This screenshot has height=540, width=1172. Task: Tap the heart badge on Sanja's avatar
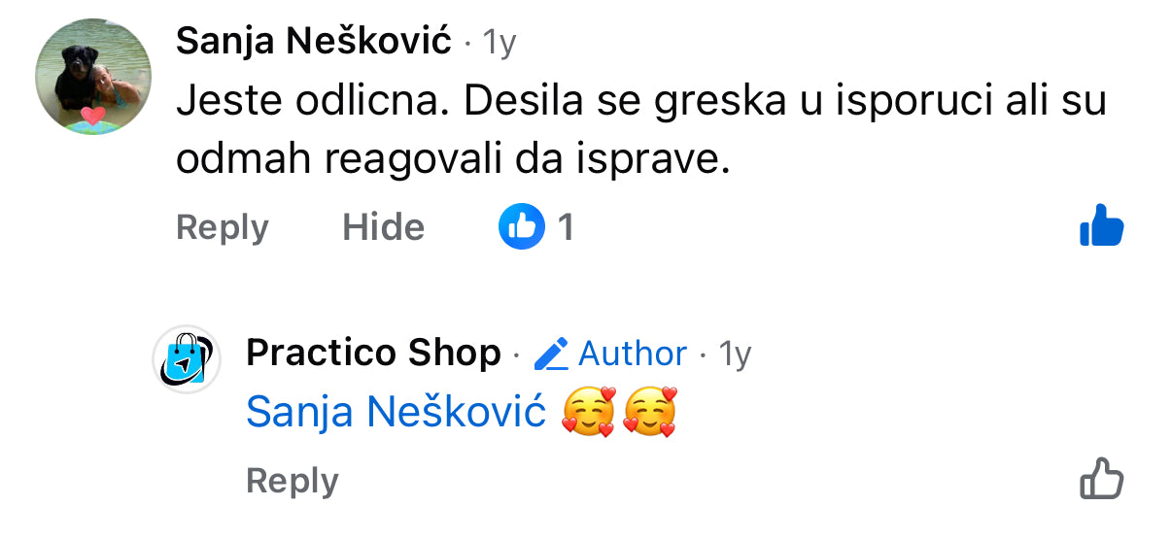(92, 118)
